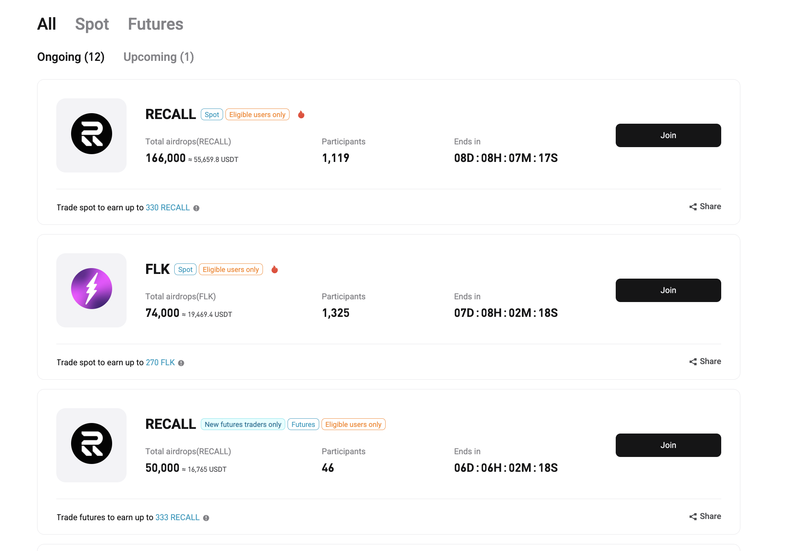
Task: Join the RECALL futures airdrop
Action: point(668,445)
